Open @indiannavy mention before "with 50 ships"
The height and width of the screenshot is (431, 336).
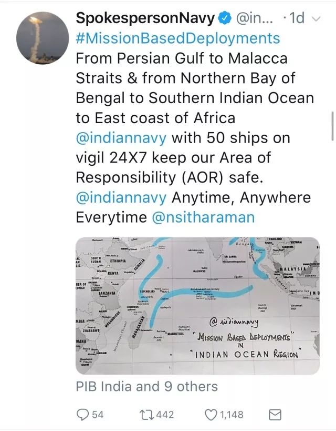121,138
